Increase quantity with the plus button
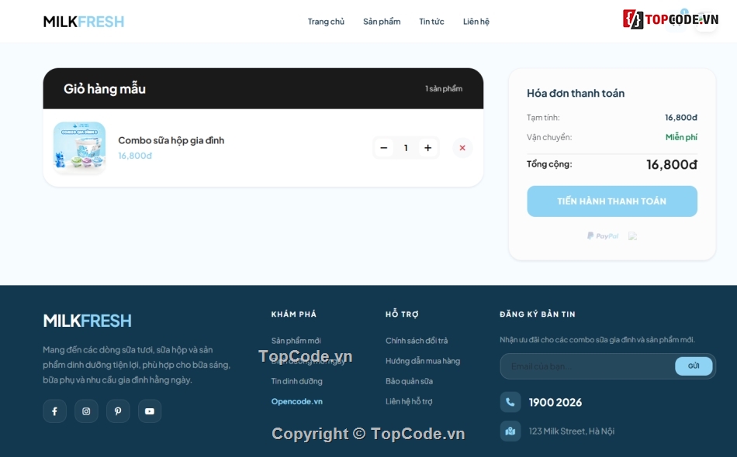The width and height of the screenshot is (737, 457). (427, 148)
